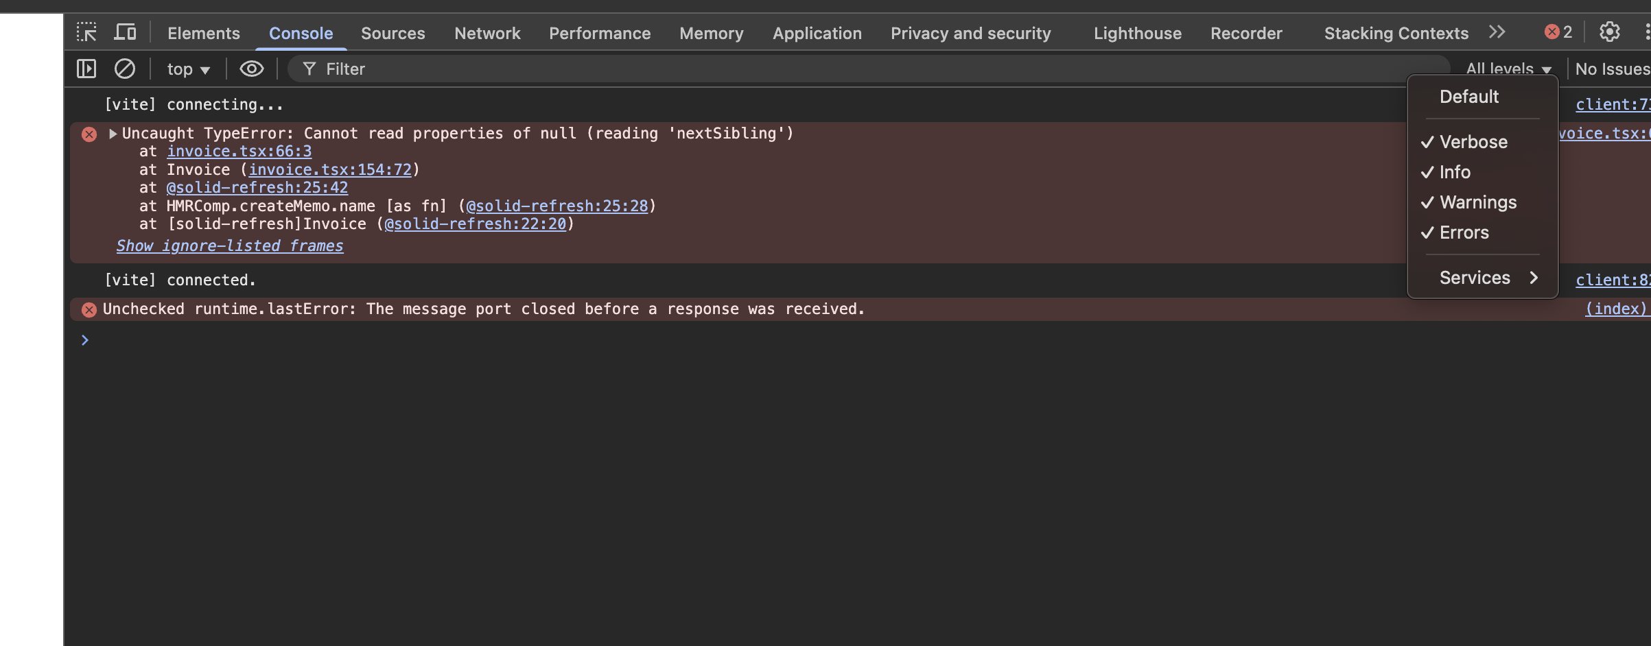Open the invoice.tsx:154:72 source link
Screen dimensions: 1651x646
pyautogui.click(x=330, y=169)
